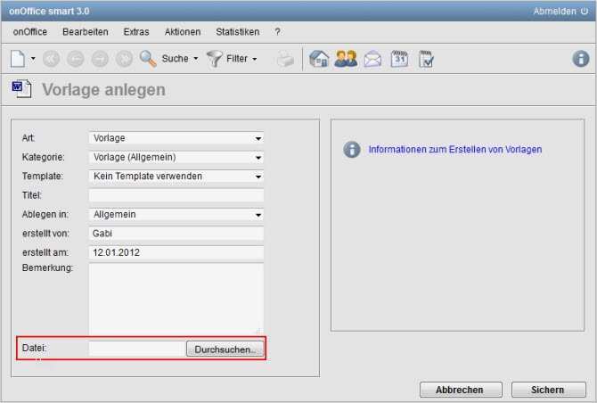Click the printer icon in toolbar
Viewport: 597px width, 403px height.
pyautogui.click(x=285, y=60)
